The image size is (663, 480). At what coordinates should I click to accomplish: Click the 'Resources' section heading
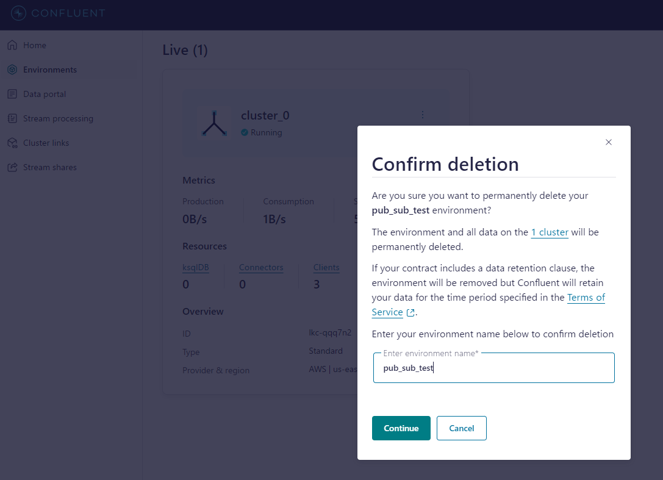point(205,246)
